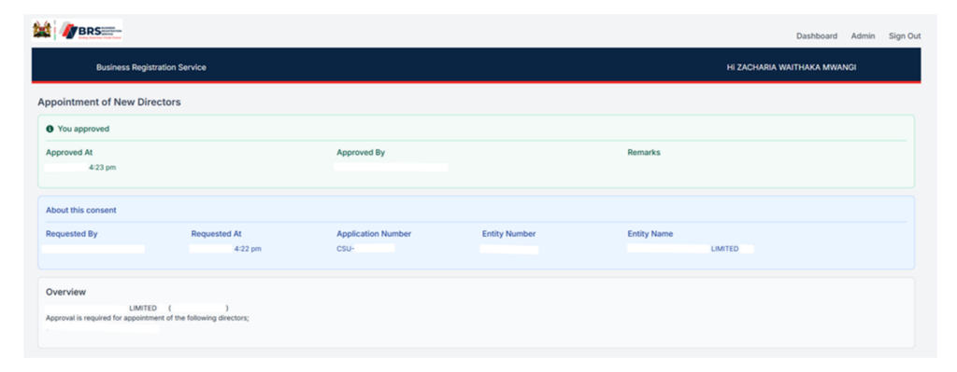Click the Appointment of New Directors heading
The width and height of the screenshot is (957, 372).
[x=109, y=103]
